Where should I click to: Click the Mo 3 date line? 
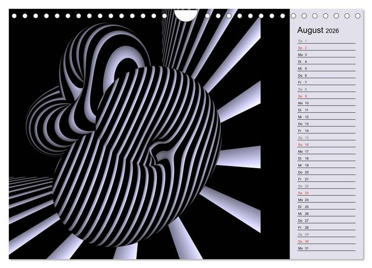pyautogui.click(x=326, y=55)
